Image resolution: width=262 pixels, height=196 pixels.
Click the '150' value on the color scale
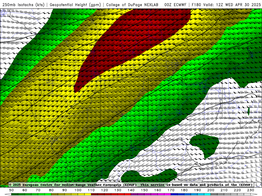coord(144,190)
